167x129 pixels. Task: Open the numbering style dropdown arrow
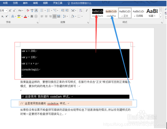52,11
